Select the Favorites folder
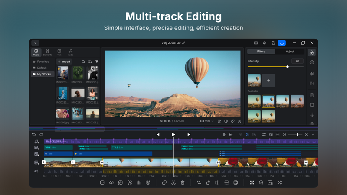 [x=41, y=62]
